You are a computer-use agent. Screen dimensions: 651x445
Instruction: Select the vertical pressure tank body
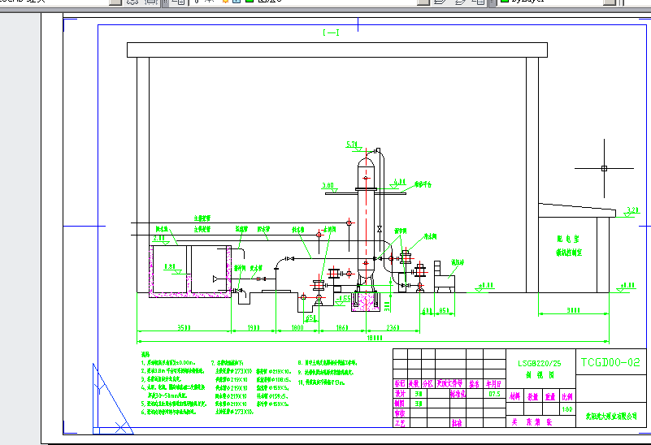(367, 220)
